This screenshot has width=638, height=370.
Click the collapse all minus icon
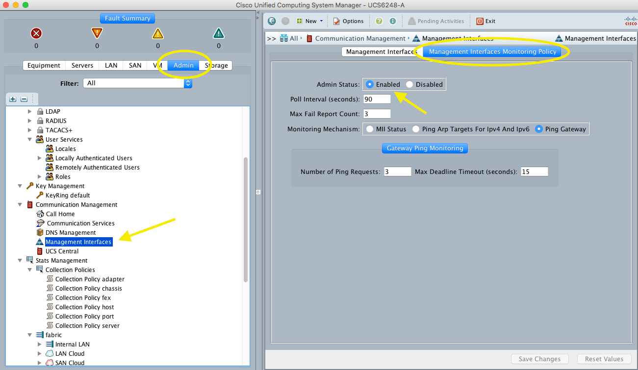pyautogui.click(x=24, y=99)
